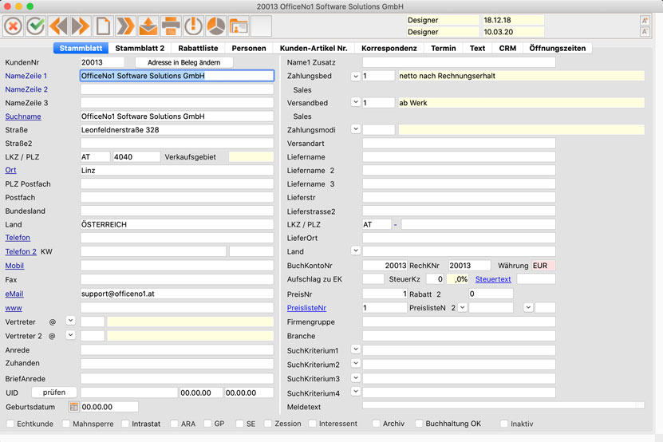Viewport: 663px width, 442px height.
Task: Click the outbox upload tray icon
Action: (x=148, y=26)
